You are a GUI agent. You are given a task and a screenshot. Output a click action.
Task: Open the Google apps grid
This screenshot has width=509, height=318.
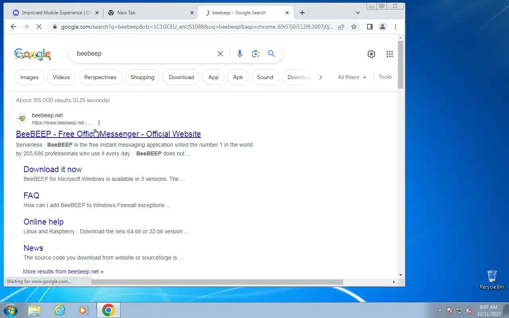[x=390, y=54]
